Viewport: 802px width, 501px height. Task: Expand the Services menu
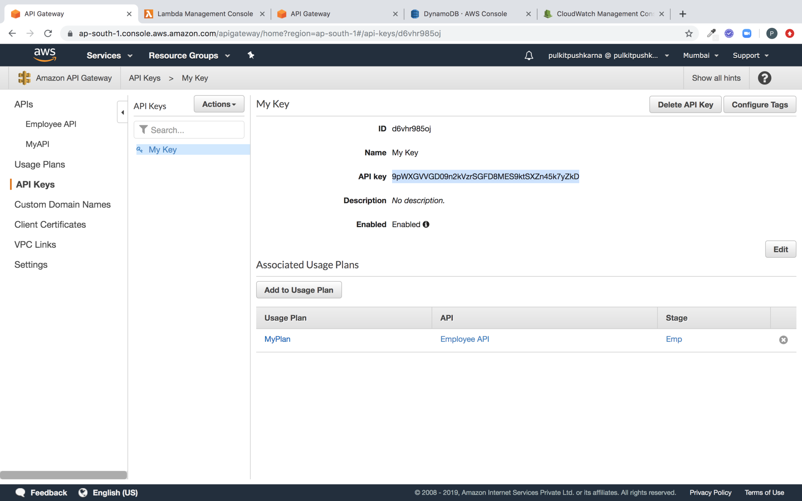[x=109, y=55]
